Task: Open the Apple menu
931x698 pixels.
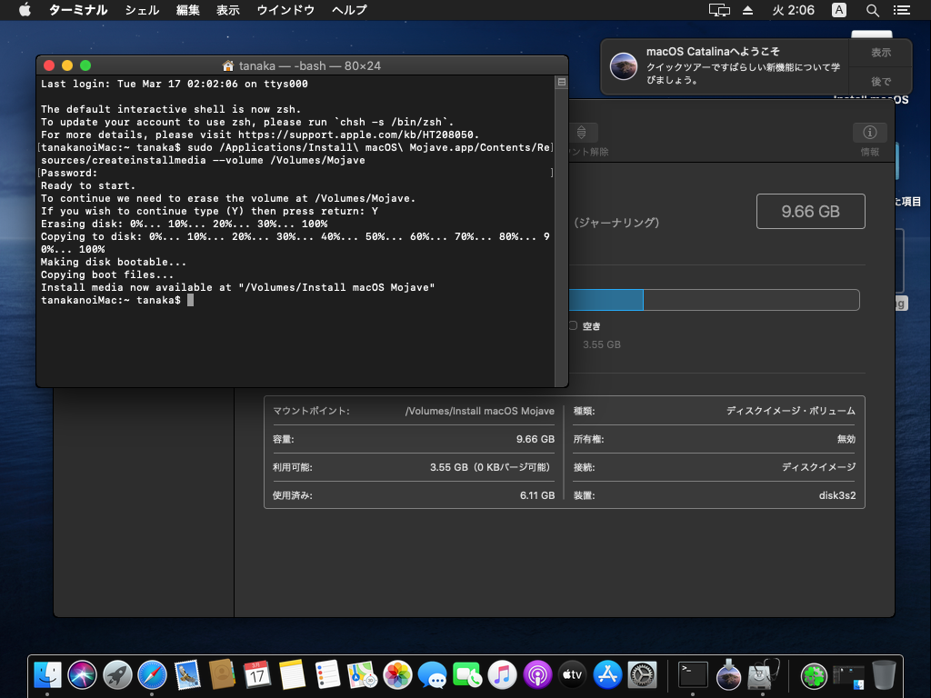Action: pos(25,10)
